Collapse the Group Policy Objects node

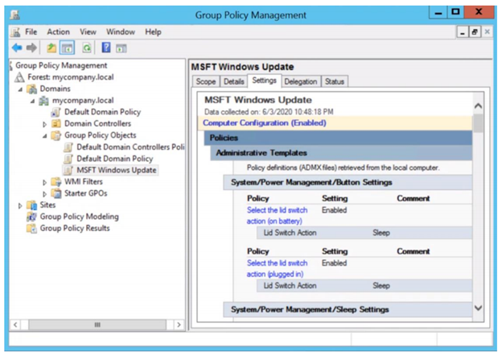45,136
